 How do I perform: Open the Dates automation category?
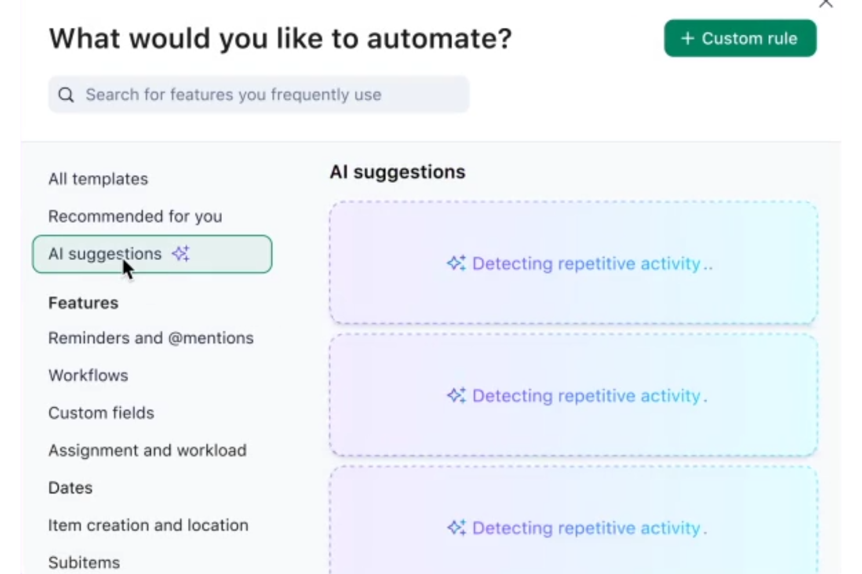70,487
